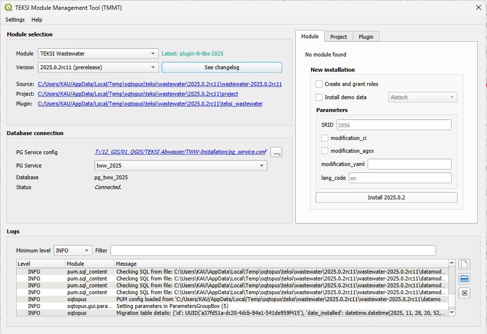Open the Module dropdown showing TEKSI Wastewater
The width and height of the screenshot is (487, 334).
98,54
